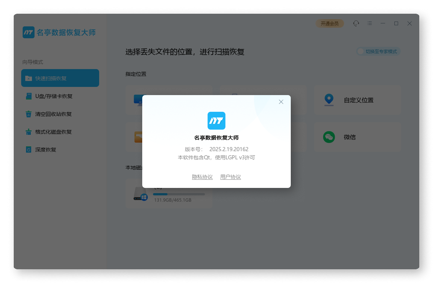Click the disk usage progress bar

point(179,194)
